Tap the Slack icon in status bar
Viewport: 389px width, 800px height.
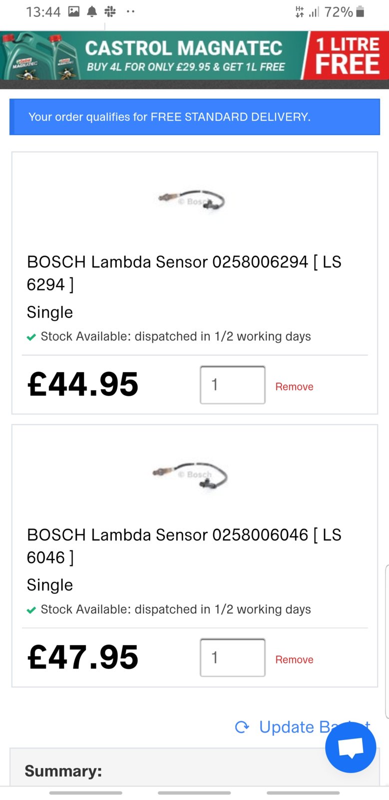[x=110, y=11]
